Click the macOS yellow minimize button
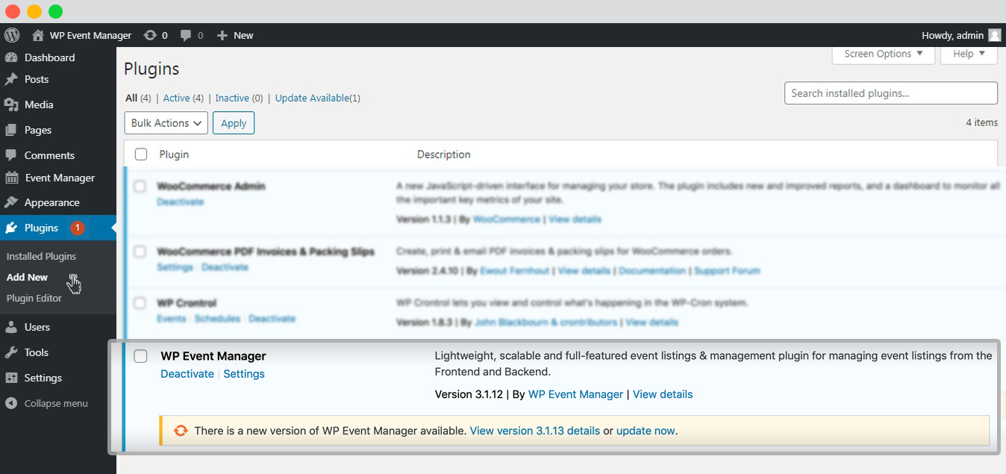 34,11
